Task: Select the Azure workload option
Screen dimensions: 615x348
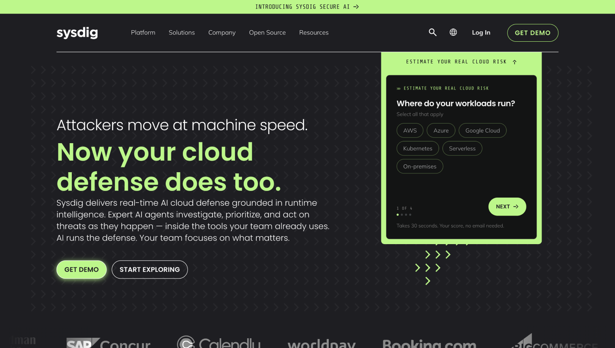Action: 441,130
